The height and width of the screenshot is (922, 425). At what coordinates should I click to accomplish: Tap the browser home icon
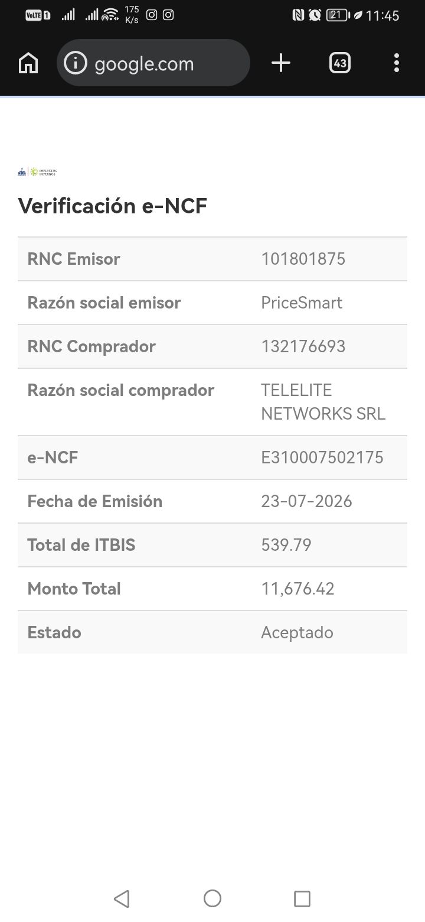28,63
